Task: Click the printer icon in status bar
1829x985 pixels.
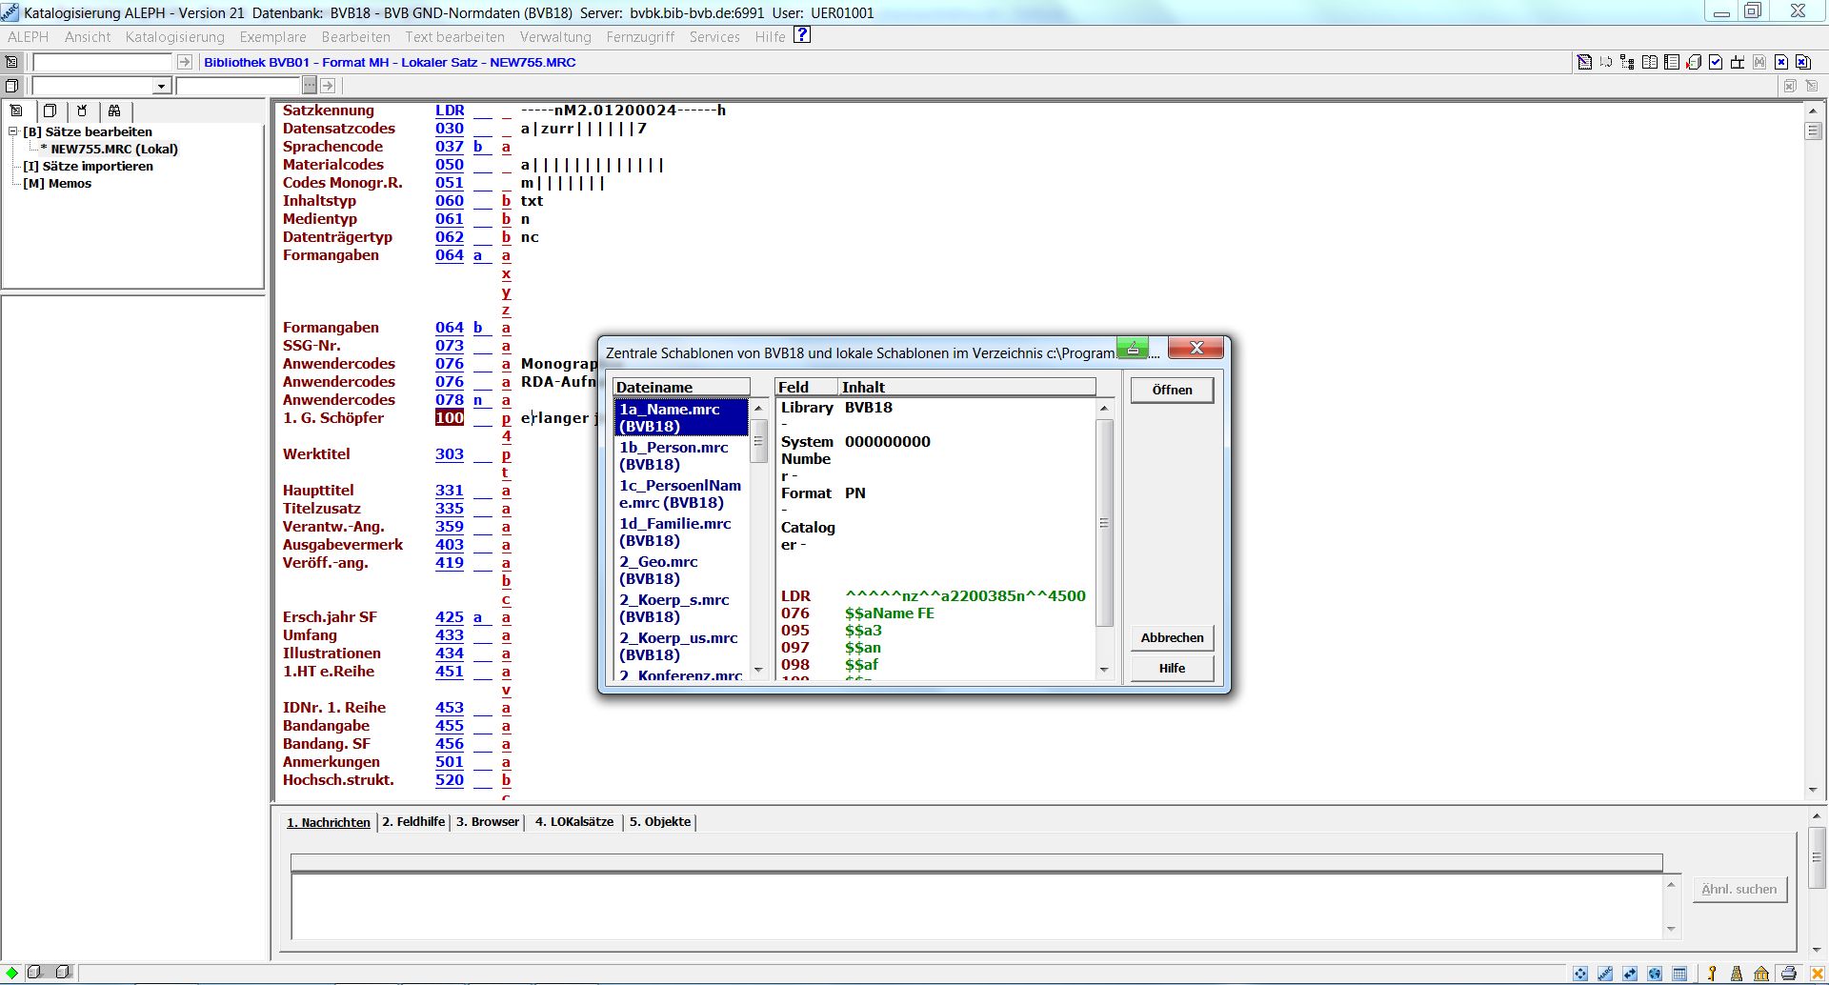Action: pos(1788,974)
